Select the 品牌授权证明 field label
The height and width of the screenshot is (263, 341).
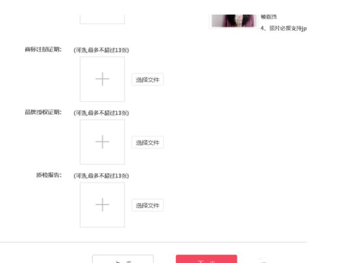tap(43, 113)
